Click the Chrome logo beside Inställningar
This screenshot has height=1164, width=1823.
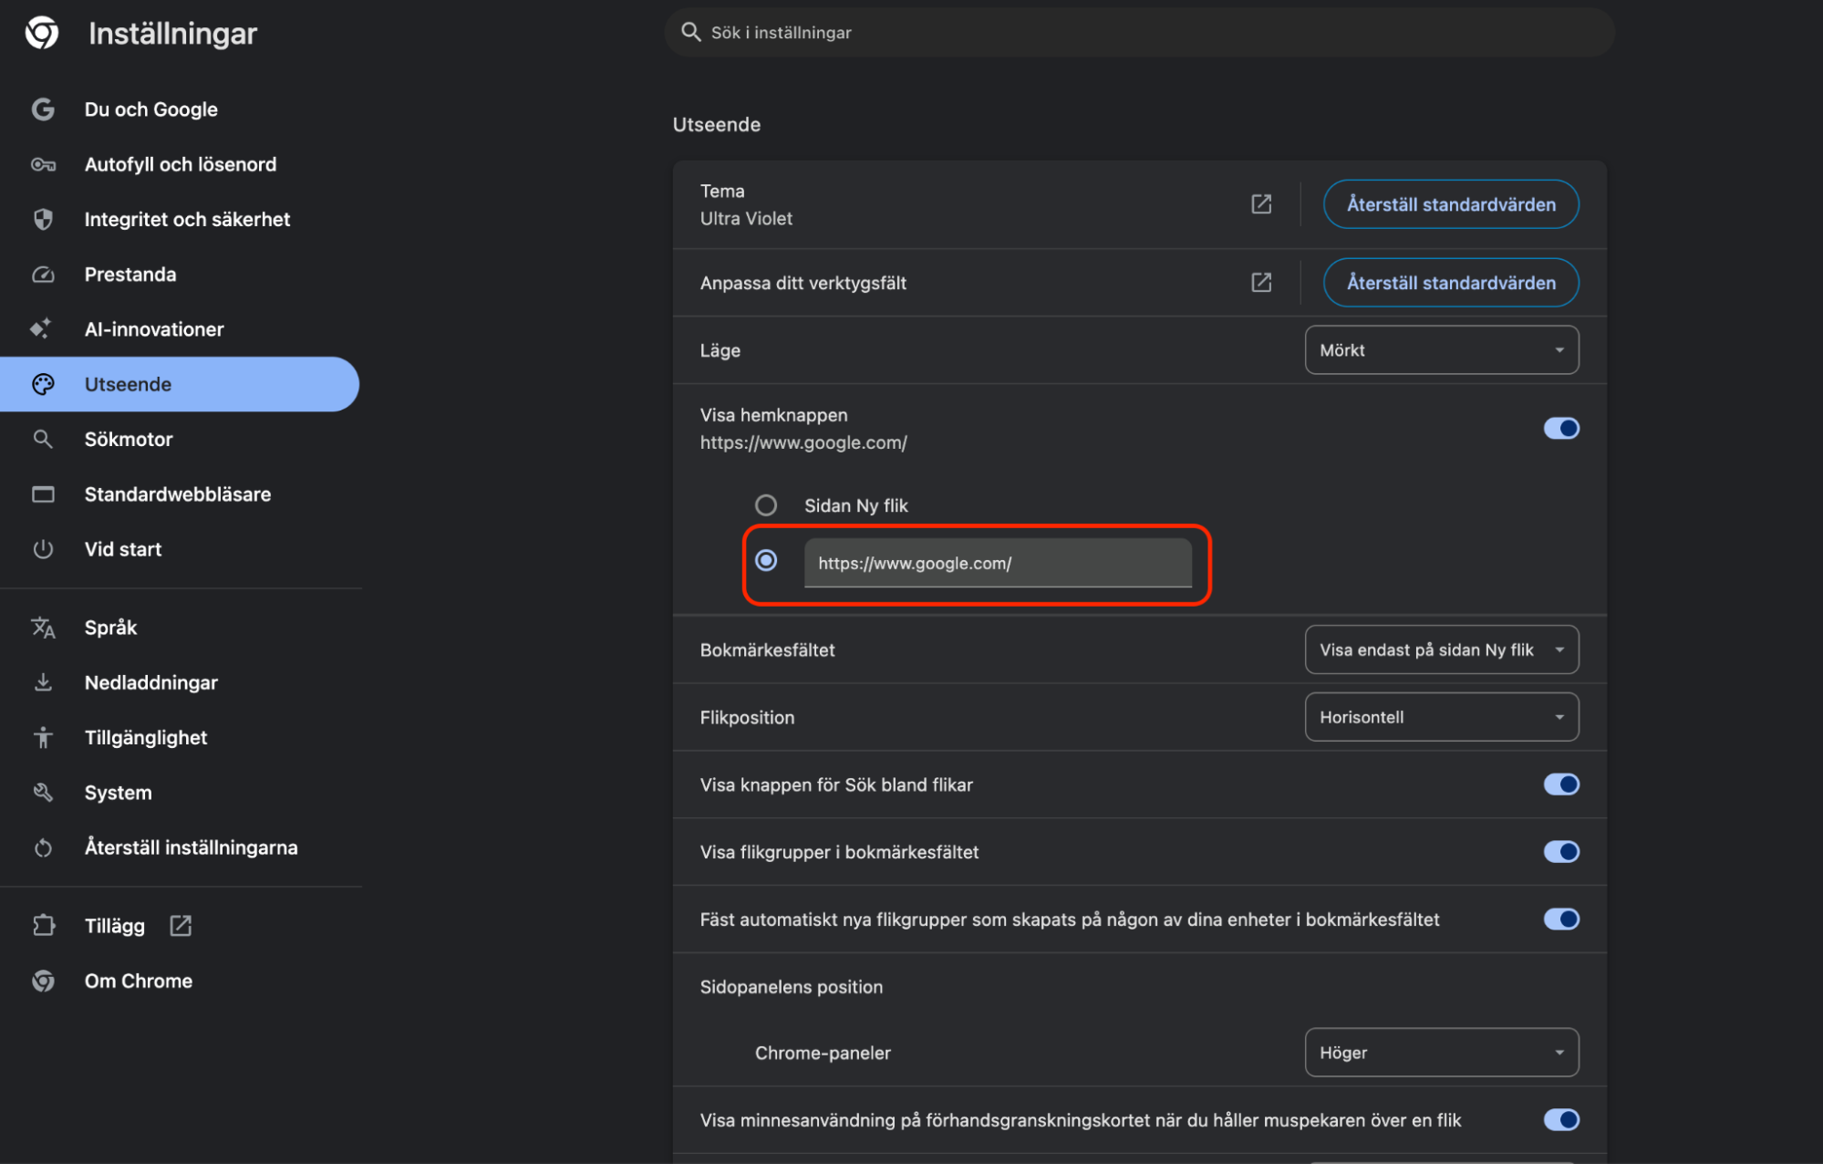coord(42,33)
